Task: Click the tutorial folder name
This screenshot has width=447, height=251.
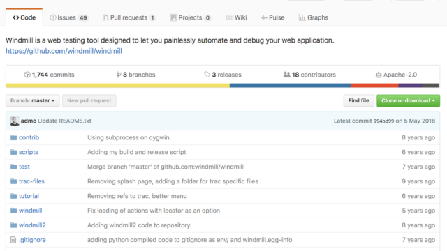Action: tap(29, 196)
